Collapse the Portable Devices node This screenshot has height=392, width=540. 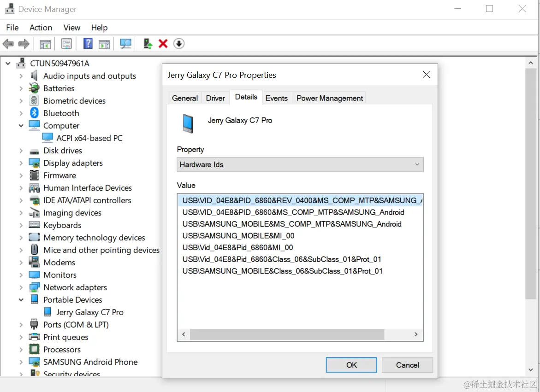pos(21,299)
